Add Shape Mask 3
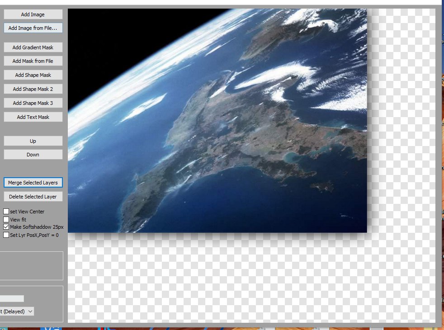 [x=33, y=103]
